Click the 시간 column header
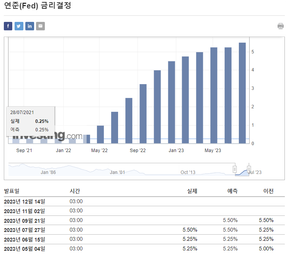The image size is (286, 255). [75, 191]
